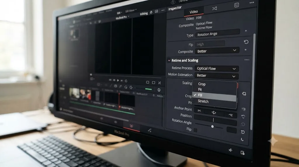The width and height of the screenshot is (299, 167).
Task: Click the Type field showing Rotation Ange
Action: pyautogui.click(x=217, y=34)
